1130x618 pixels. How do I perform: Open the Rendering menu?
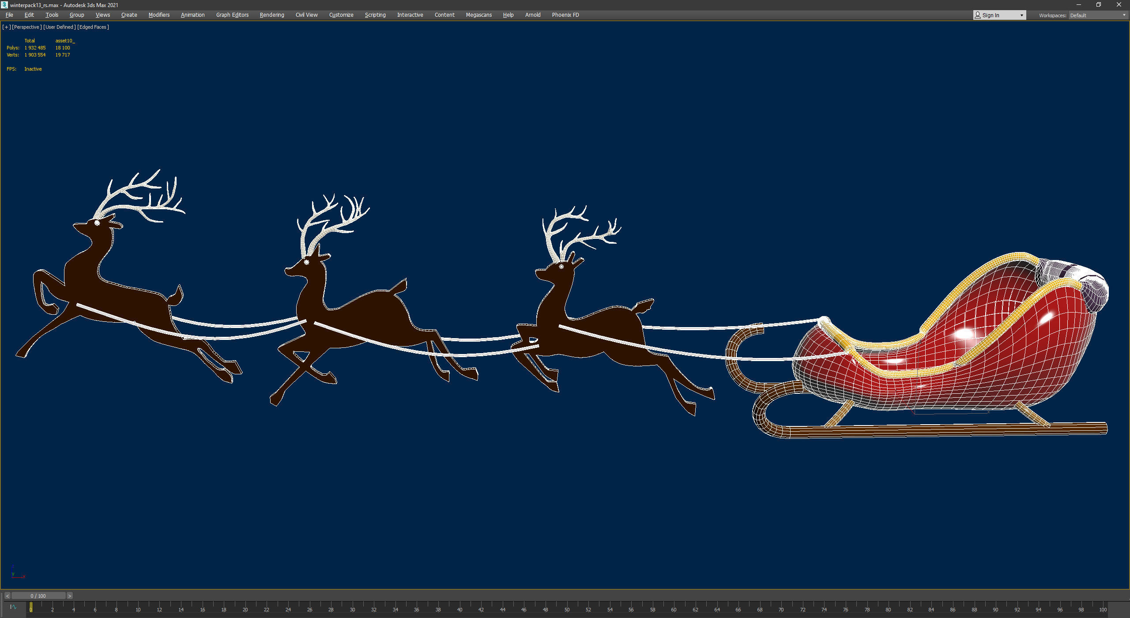271,15
